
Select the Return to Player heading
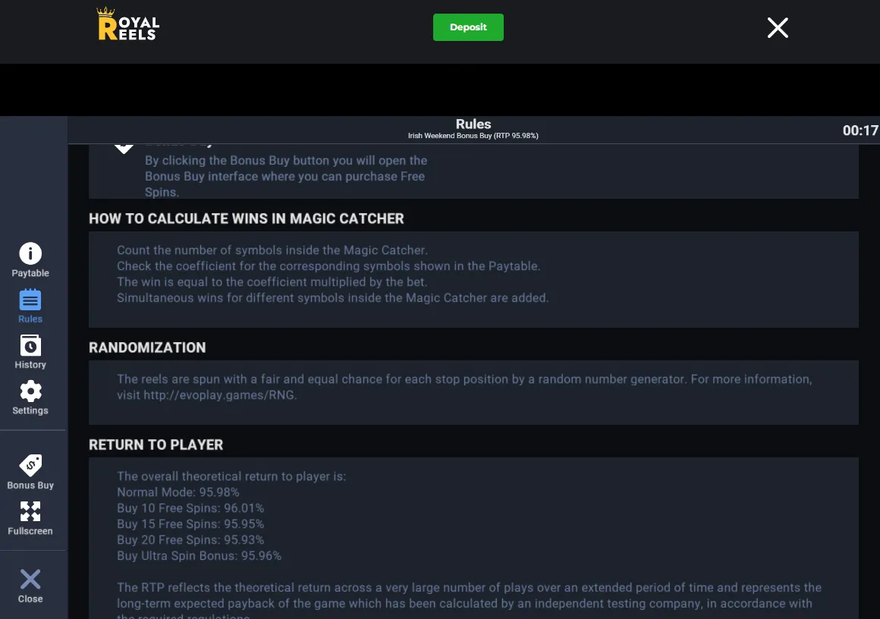click(x=156, y=445)
